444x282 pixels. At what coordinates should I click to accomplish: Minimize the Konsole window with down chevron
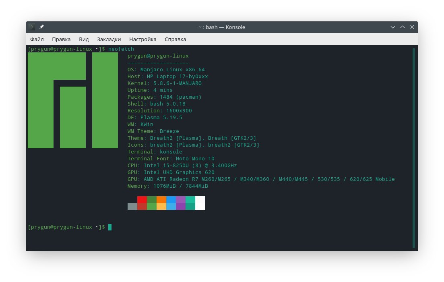pos(393,27)
